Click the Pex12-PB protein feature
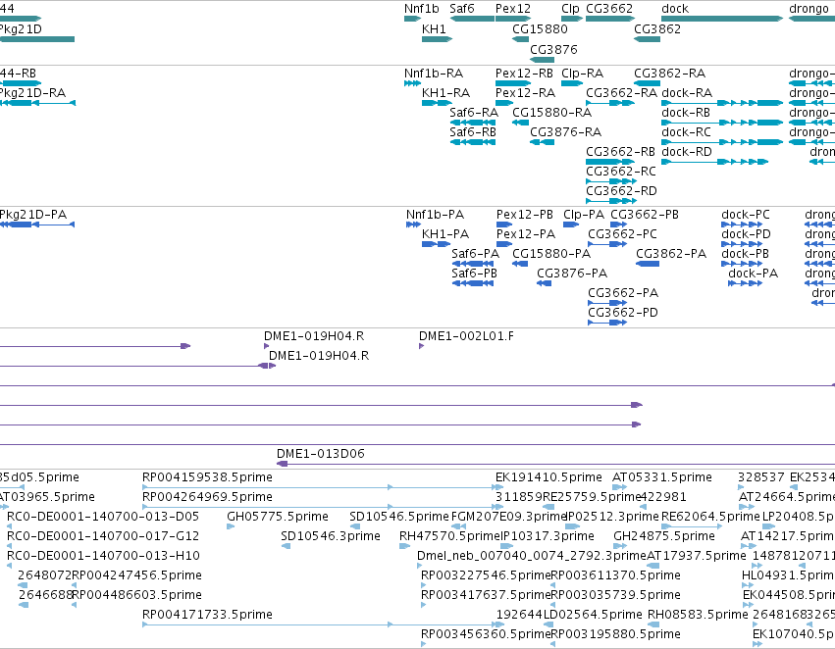This screenshot has height=649, width=835. coord(504,225)
